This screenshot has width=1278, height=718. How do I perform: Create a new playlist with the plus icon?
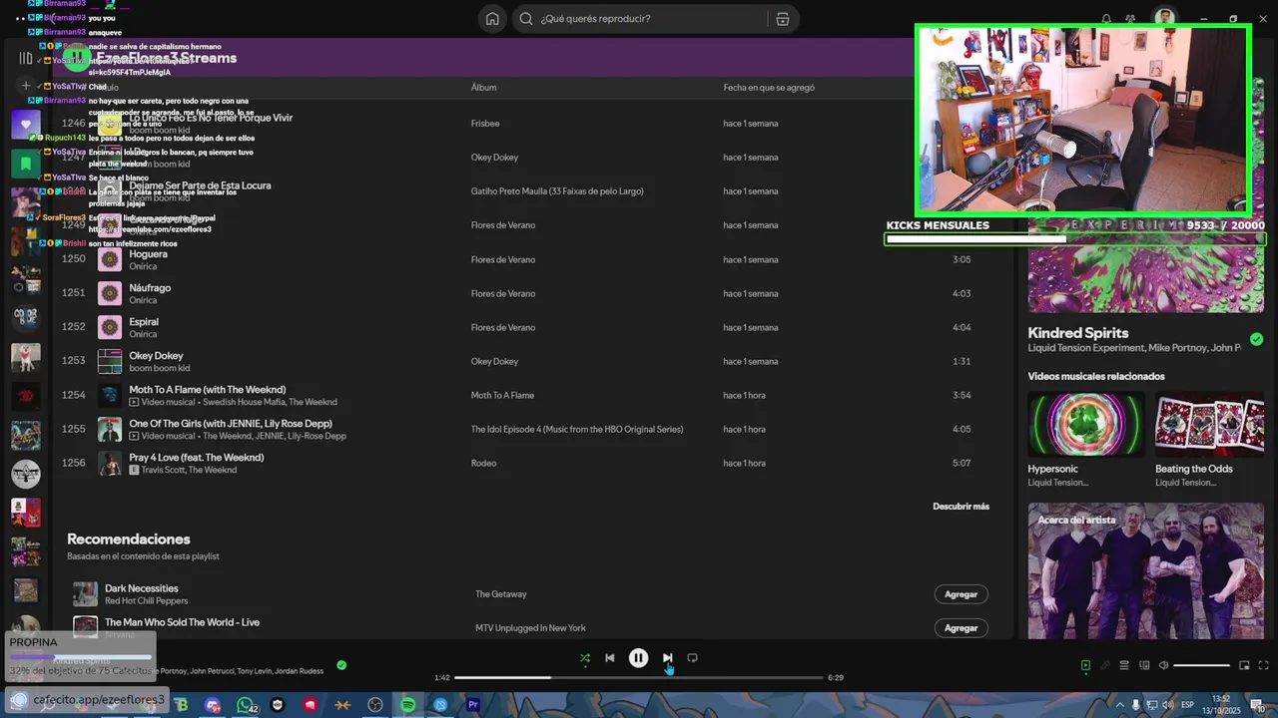[x=26, y=86]
